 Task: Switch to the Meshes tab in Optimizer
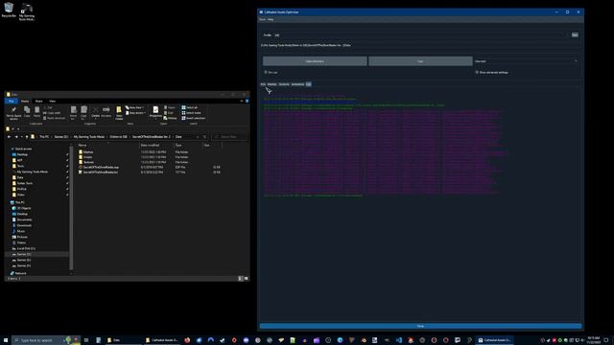pyautogui.click(x=272, y=84)
